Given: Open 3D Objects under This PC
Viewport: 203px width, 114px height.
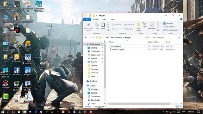Looking at the screenshot, I should pos(95,89).
